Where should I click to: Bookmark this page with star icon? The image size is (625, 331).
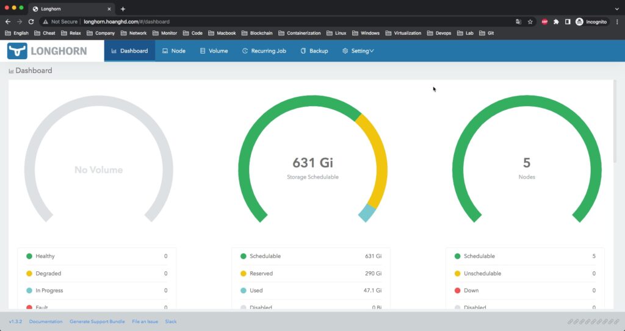tap(530, 22)
